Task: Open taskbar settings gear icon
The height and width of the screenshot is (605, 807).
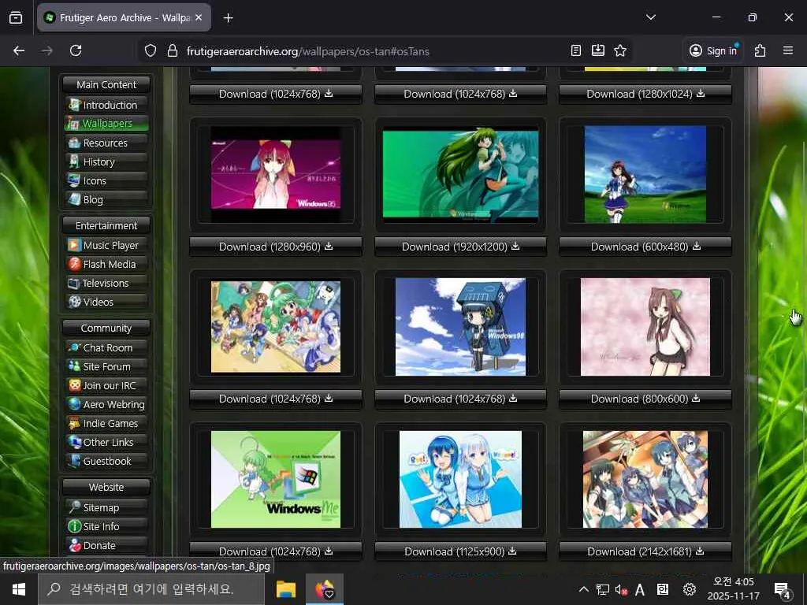Action: point(689,589)
